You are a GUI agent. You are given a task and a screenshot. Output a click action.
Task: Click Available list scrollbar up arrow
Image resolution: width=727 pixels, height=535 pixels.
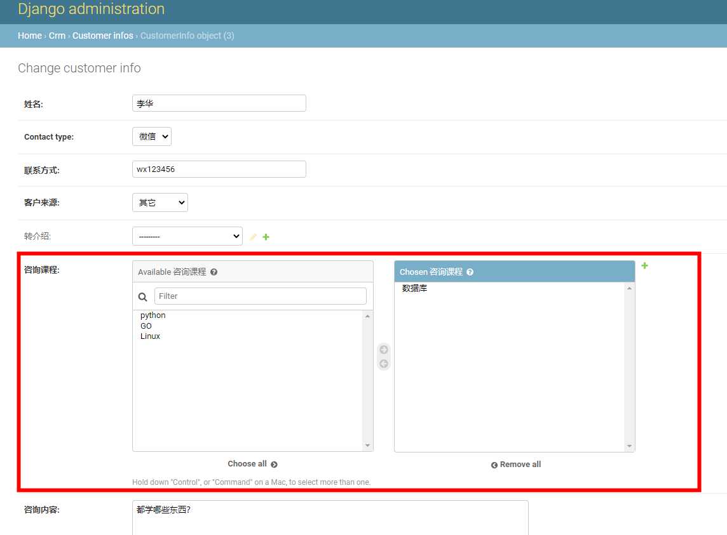[368, 316]
